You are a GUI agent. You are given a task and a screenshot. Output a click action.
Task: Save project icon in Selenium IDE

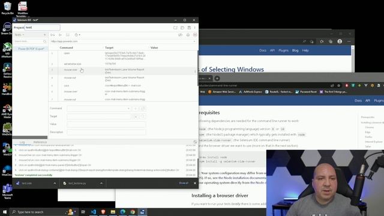189,28
